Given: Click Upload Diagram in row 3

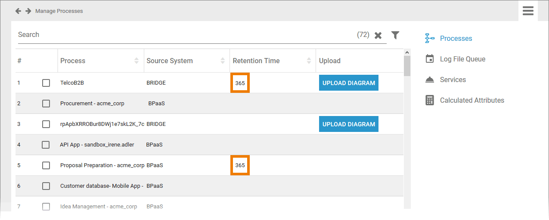Looking at the screenshot, I should click(348, 124).
